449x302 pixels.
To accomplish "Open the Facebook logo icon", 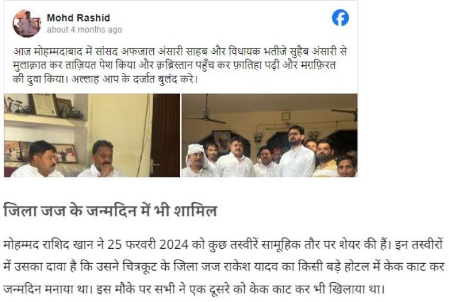I will click(x=340, y=18).
